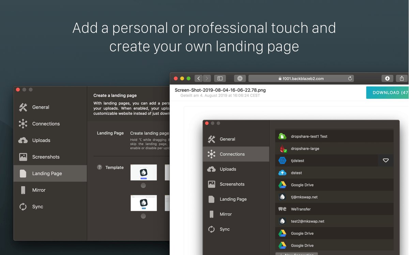Click the first landing page template thumbnail

tap(143, 172)
